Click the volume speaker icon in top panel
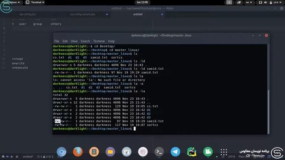Image resolution: width=285 pixels, height=160 pixels. tap(265, 2)
